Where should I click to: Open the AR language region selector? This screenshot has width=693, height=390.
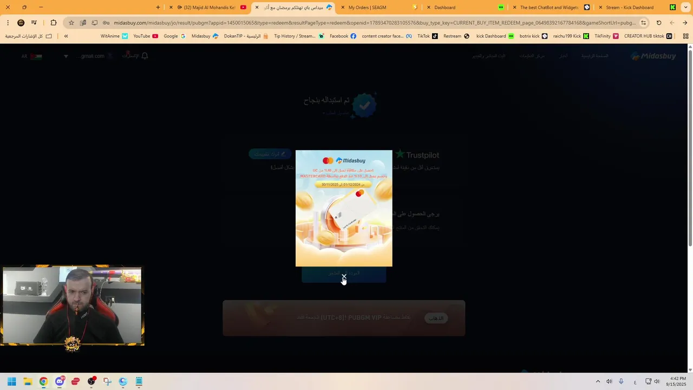pyautogui.click(x=31, y=56)
